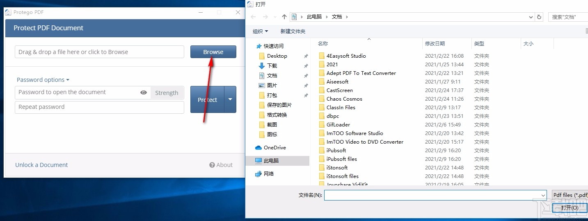This screenshot has width=588, height=221.
Task: Select the Chaos Cosmos folder
Action: pyautogui.click(x=344, y=99)
